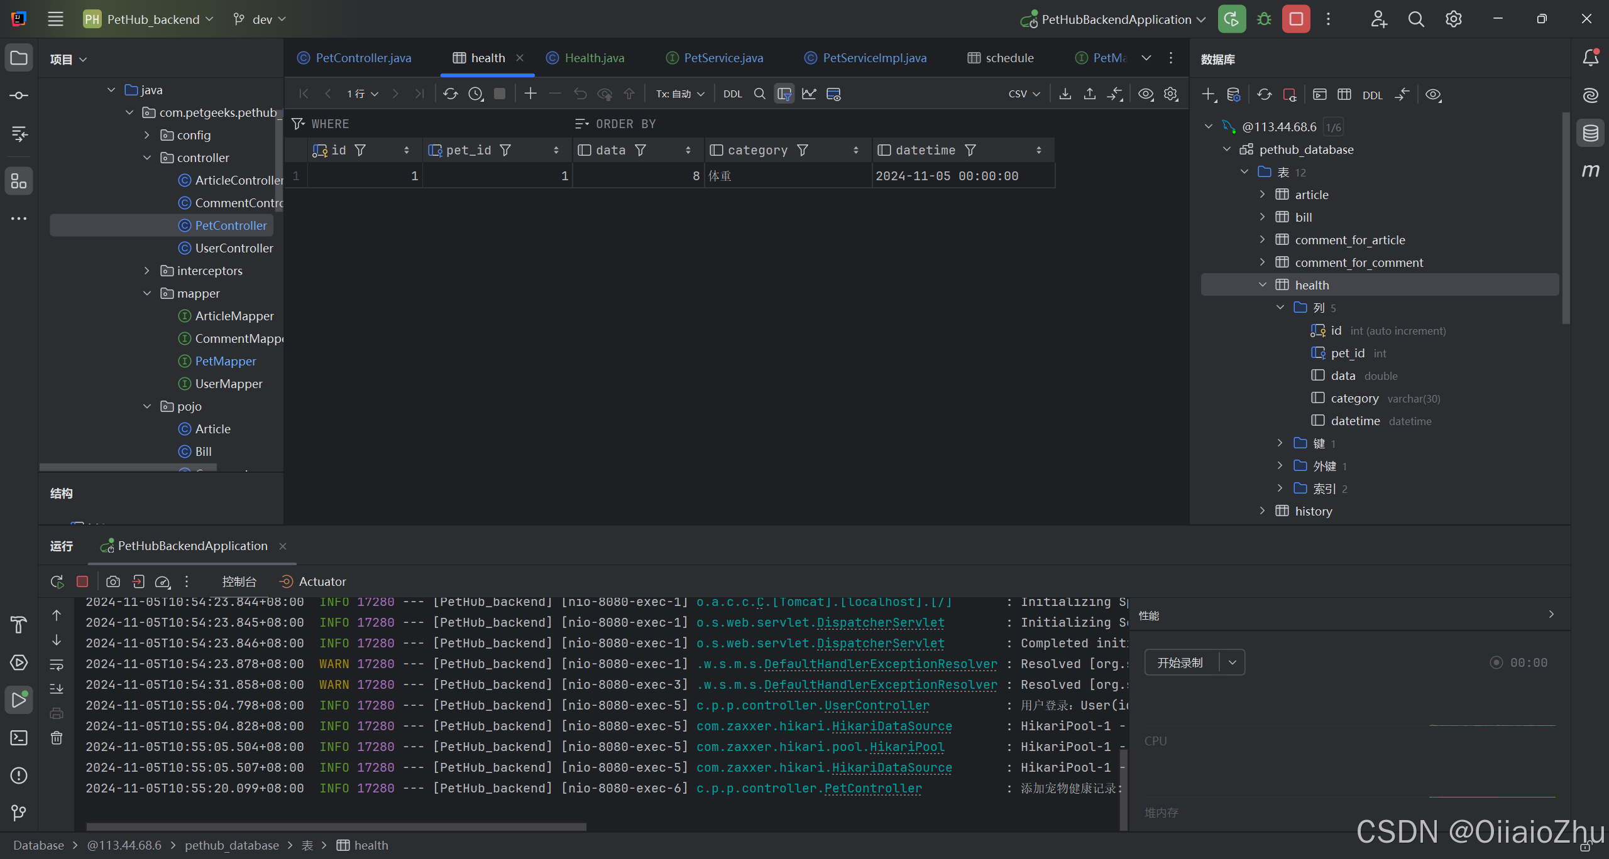The height and width of the screenshot is (859, 1609).
Task: Click the Maven 'm' icon on right sidebar
Action: pos(1590,171)
